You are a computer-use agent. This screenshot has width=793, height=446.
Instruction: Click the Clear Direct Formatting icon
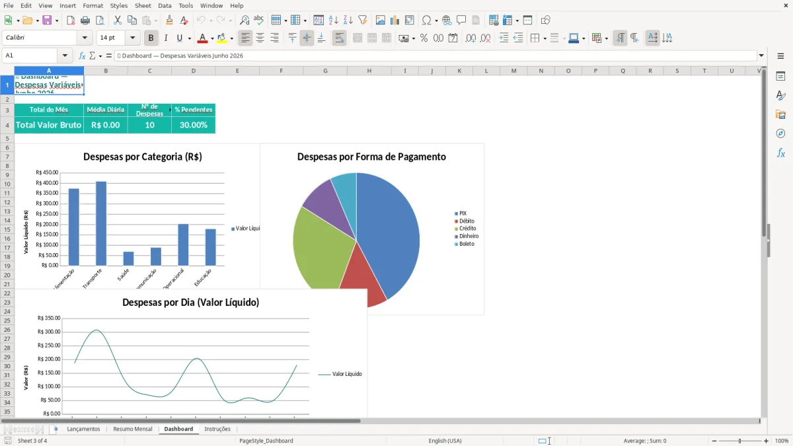click(x=184, y=20)
